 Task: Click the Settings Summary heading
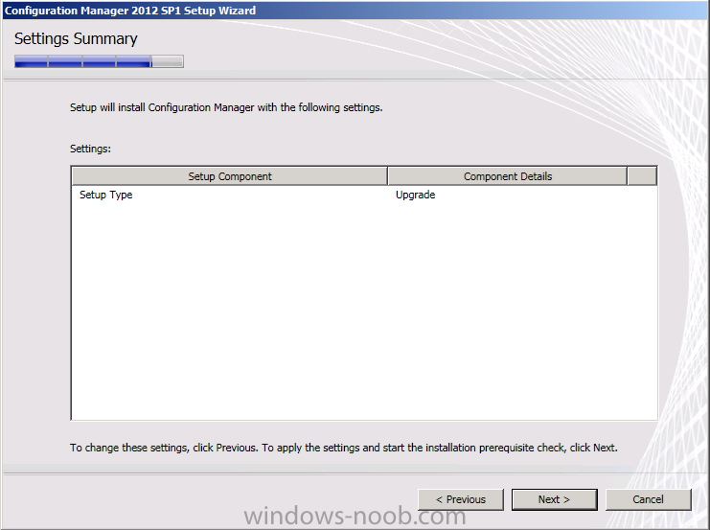[x=76, y=39]
